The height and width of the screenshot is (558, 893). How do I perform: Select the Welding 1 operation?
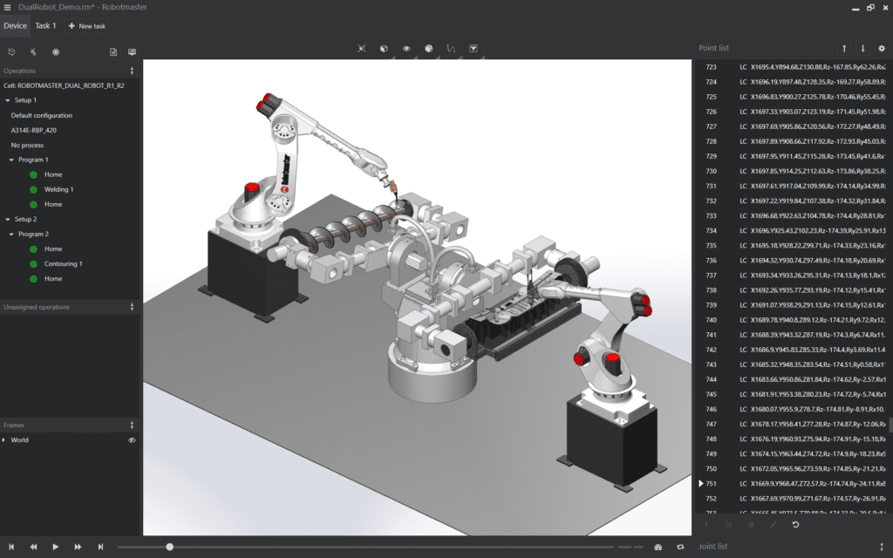tap(58, 189)
